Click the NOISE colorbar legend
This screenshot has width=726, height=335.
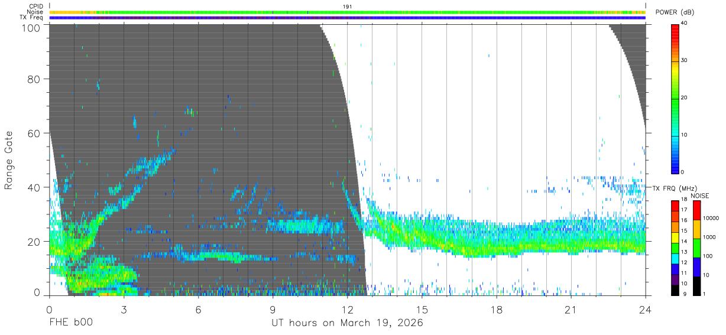point(696,248)
